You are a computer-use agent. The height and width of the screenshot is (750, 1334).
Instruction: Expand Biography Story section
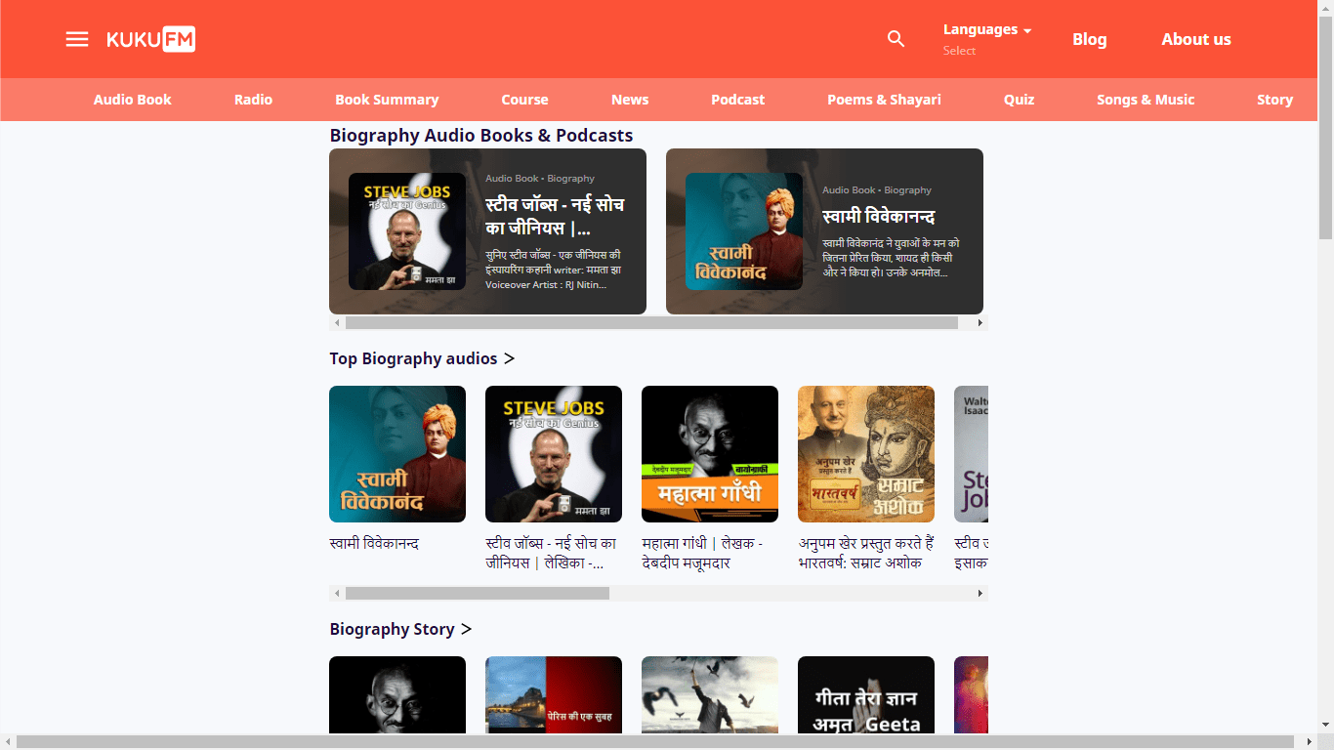point(400,629)
